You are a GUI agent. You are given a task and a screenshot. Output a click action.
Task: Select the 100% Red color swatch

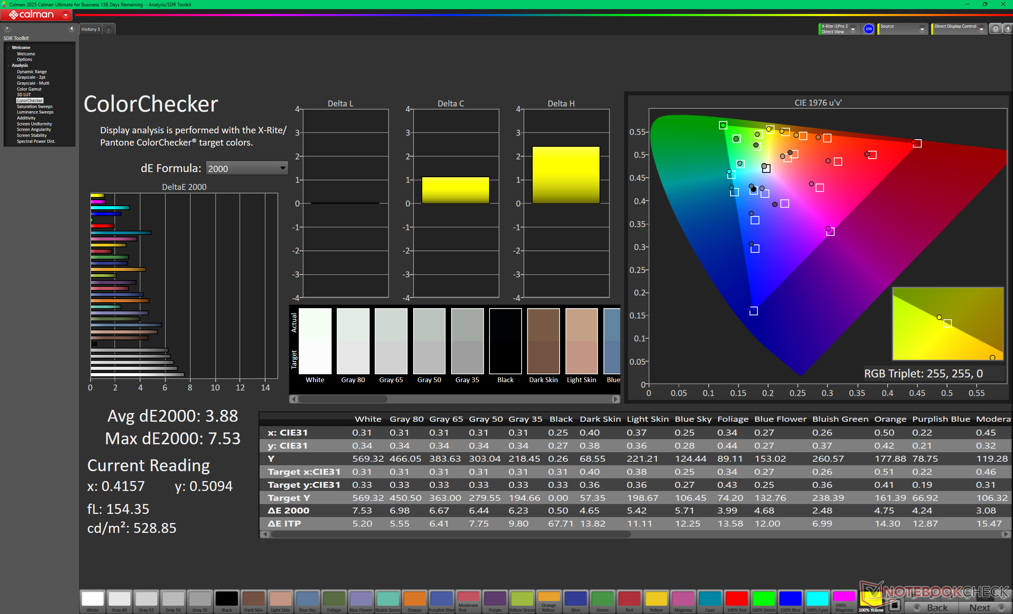(x=736, y=602)
